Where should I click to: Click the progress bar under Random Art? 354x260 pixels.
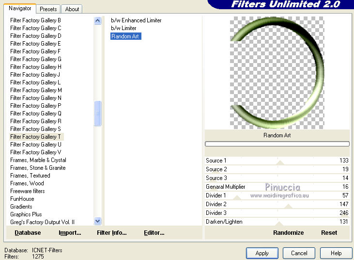coord(277,144)
